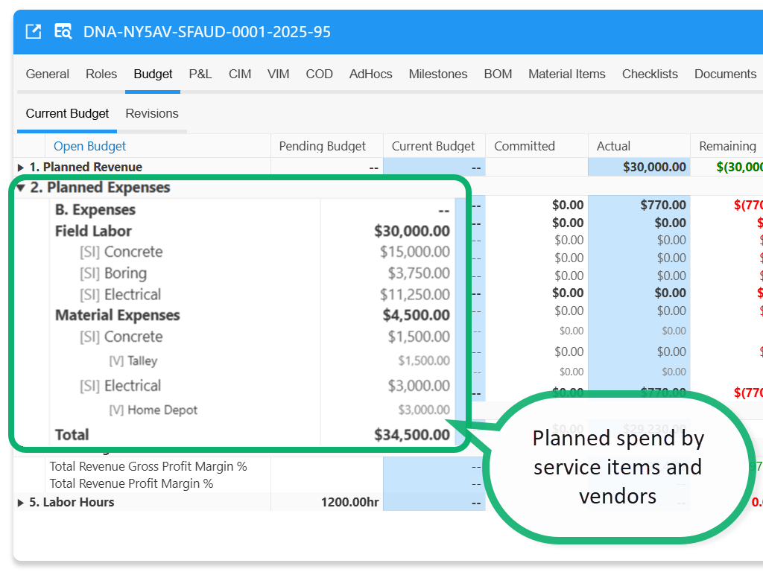The width and height of the screenshot is (763, 572).
Task: Click the Actual column header
Action: tap(614, 146)
